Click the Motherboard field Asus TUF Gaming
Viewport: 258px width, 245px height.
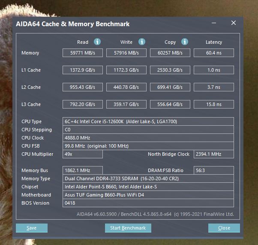148,195
